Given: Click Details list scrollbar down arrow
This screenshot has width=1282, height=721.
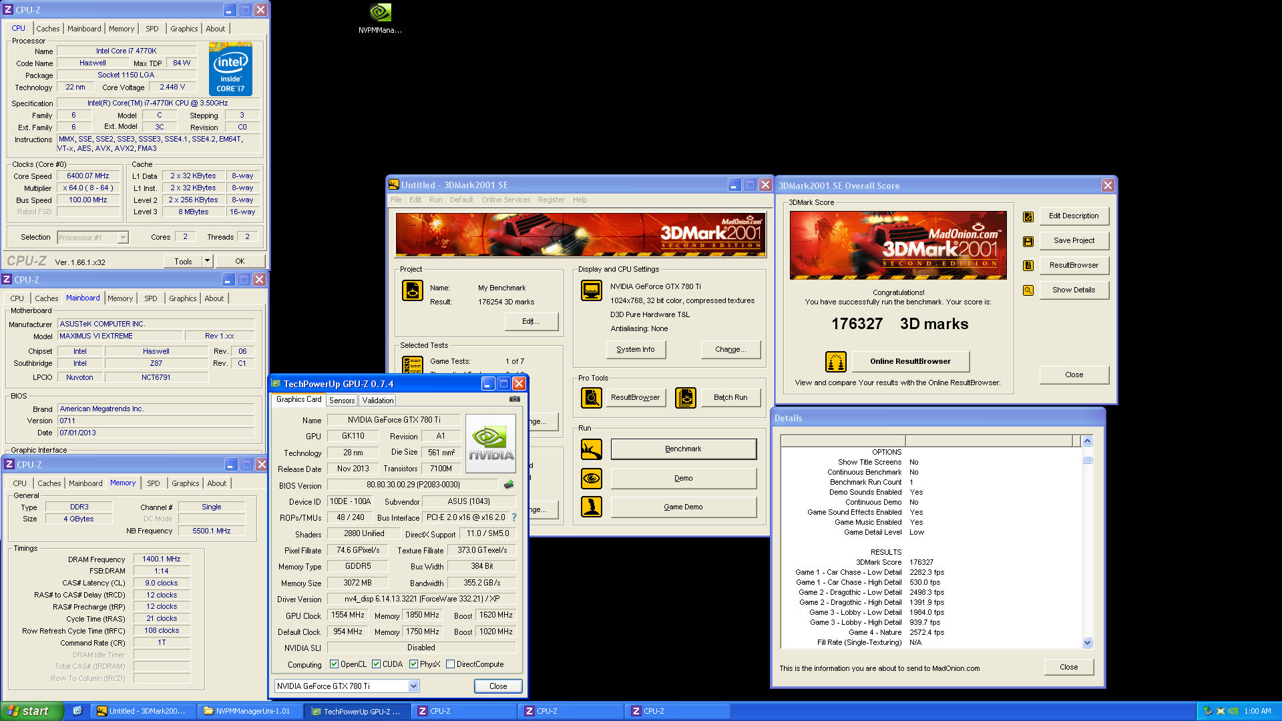Looking at the screenshot, I should (1087, 643).
